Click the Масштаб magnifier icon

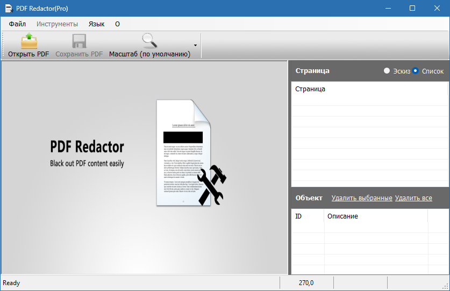pyautogui.click(x=149, y=41)
